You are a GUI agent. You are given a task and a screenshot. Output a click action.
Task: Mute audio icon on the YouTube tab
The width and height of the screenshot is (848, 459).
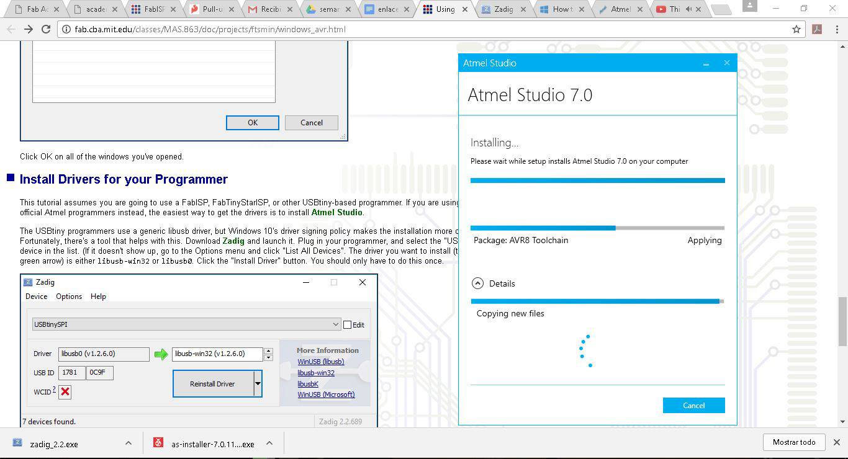tap(689, 9)
